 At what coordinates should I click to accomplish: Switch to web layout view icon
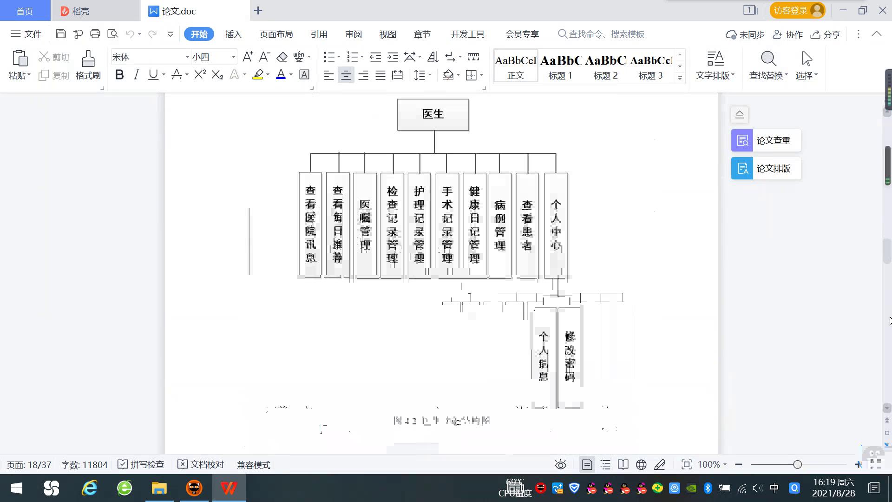(x=641, y=464)
